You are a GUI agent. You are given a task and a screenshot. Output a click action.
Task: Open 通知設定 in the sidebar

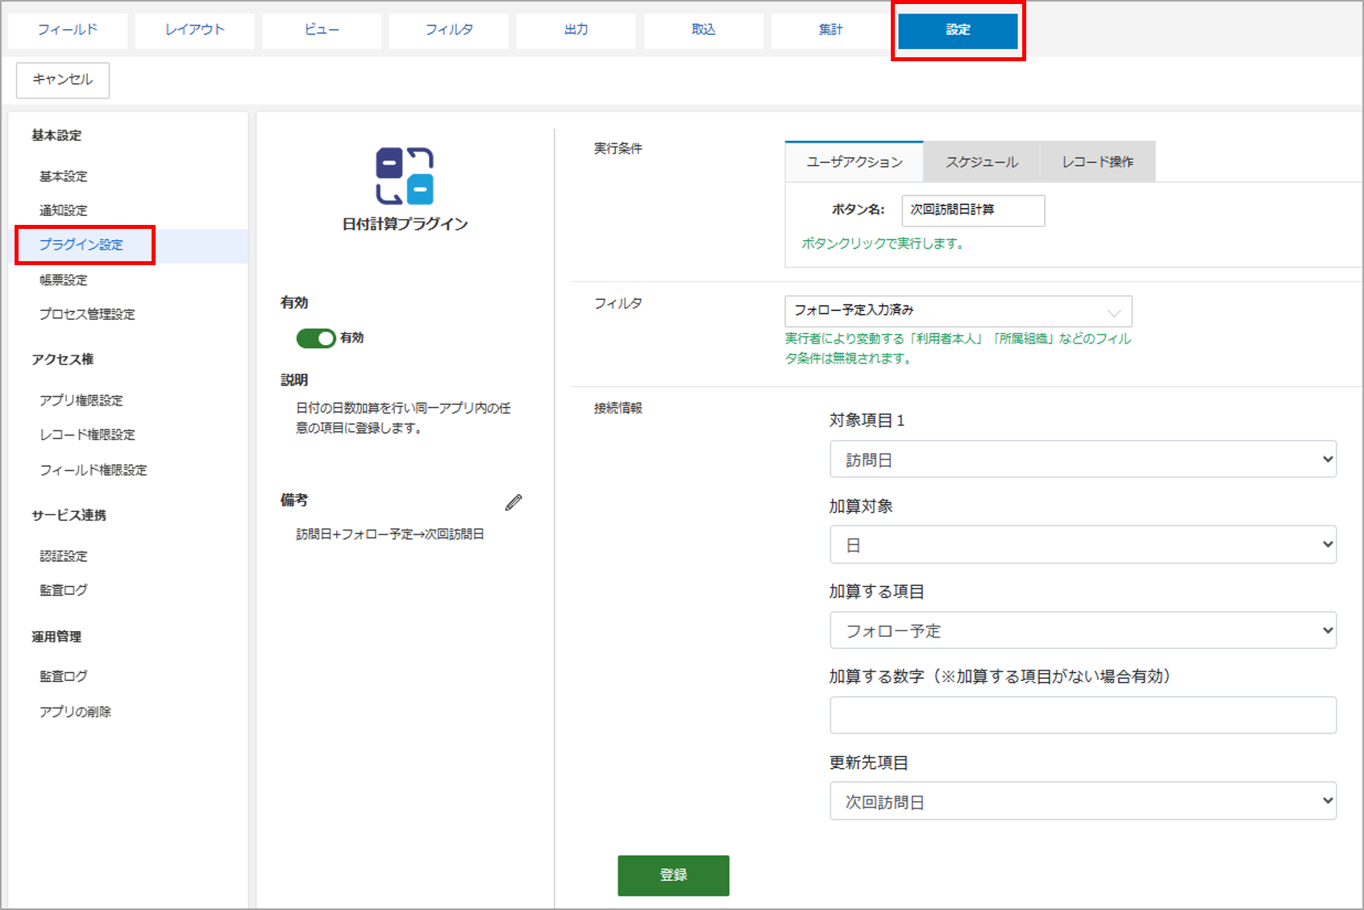point(64,210)
